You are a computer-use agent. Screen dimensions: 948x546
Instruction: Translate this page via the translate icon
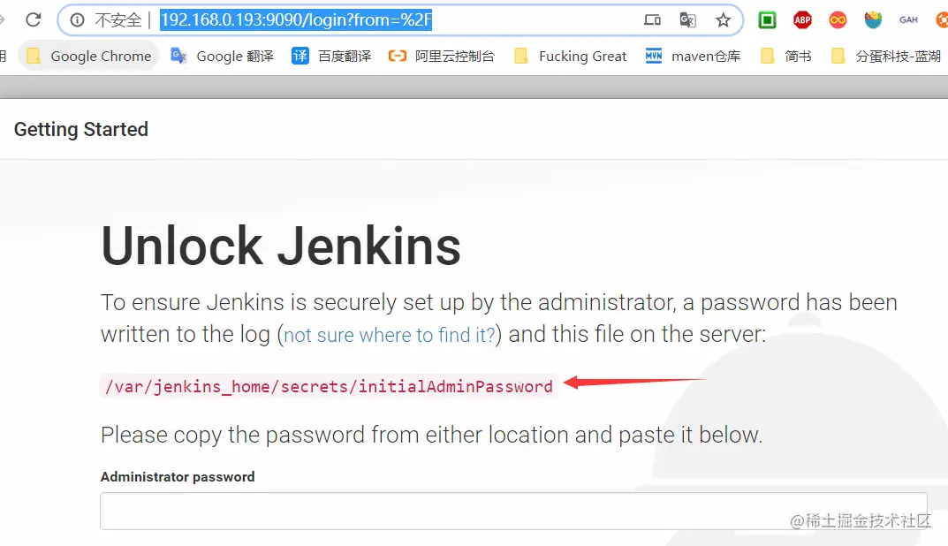point(687,20)
